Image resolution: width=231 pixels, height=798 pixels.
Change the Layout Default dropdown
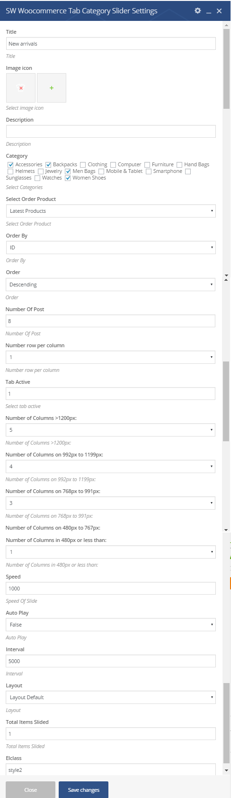pyautogui.click(x=111, y=697)
